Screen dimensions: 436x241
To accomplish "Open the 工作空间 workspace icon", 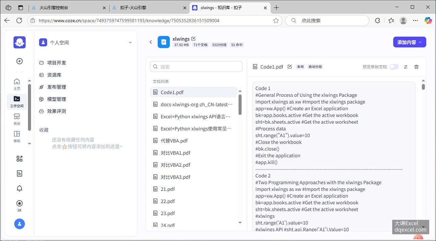I will (17, 102).
